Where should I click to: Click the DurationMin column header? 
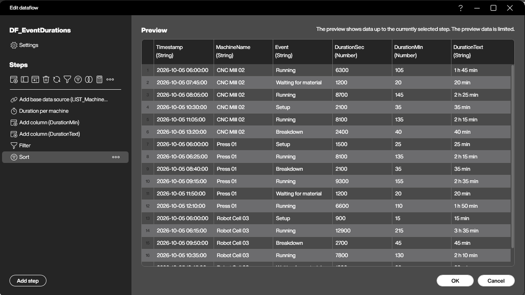pos(422,52)
